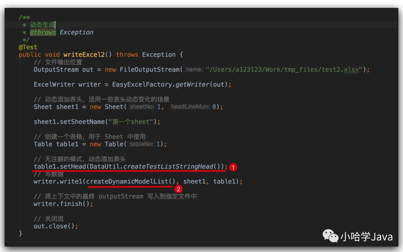This screenshot has width=403, height=252.
Task: Click the name: parameter hint
Action: tap(194, 70)
